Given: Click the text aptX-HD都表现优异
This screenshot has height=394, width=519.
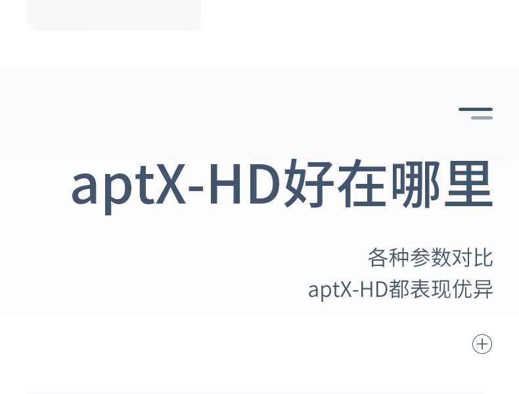Looking at the screenshot, I should (x=401, y=289).
